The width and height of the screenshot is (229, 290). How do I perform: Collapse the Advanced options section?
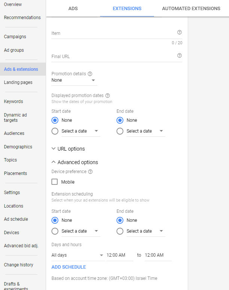(x=75, y=162)
